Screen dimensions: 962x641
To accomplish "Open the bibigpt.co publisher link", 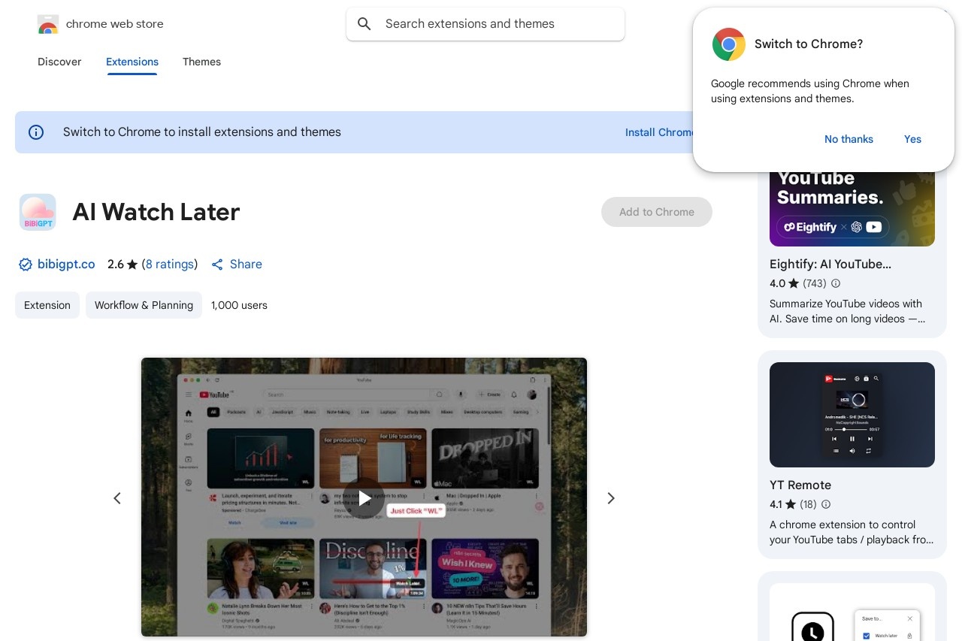I will point(66,265).
